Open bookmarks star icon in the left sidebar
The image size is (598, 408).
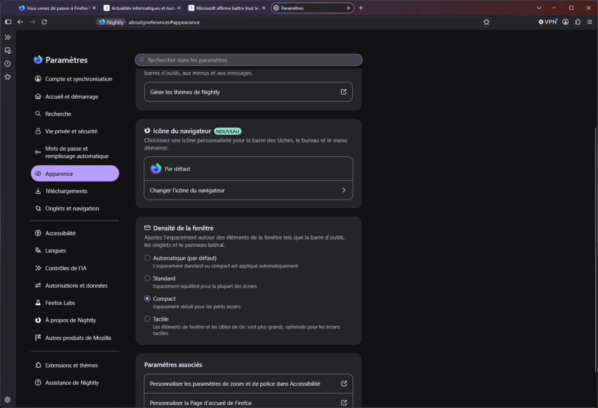(8, 76)
